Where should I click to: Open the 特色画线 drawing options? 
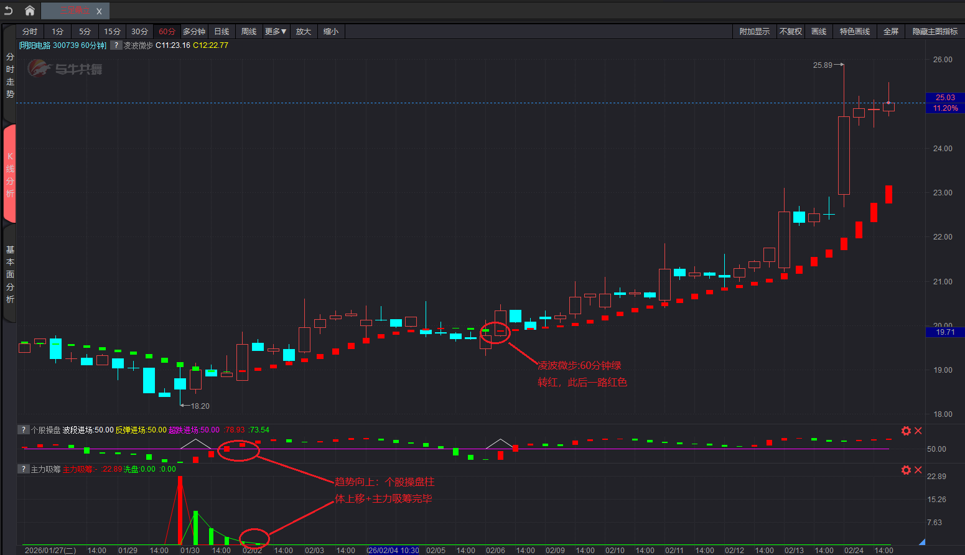tap(854, 32)
